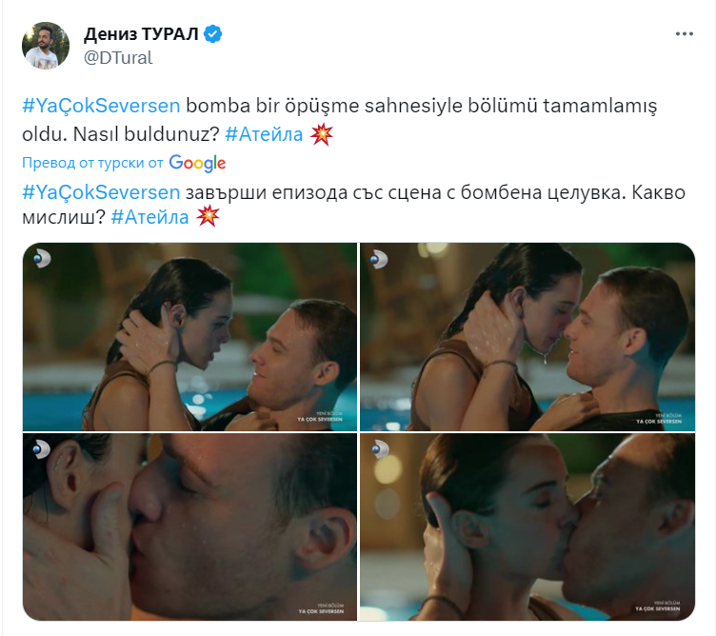The image size is (716, 636).
Task: Click the channel logo on the top-left photo
Action: coord(42,259)
